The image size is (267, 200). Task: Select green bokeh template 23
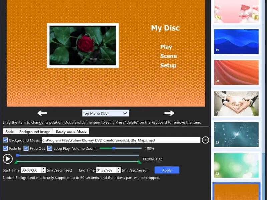coord(236,165)
